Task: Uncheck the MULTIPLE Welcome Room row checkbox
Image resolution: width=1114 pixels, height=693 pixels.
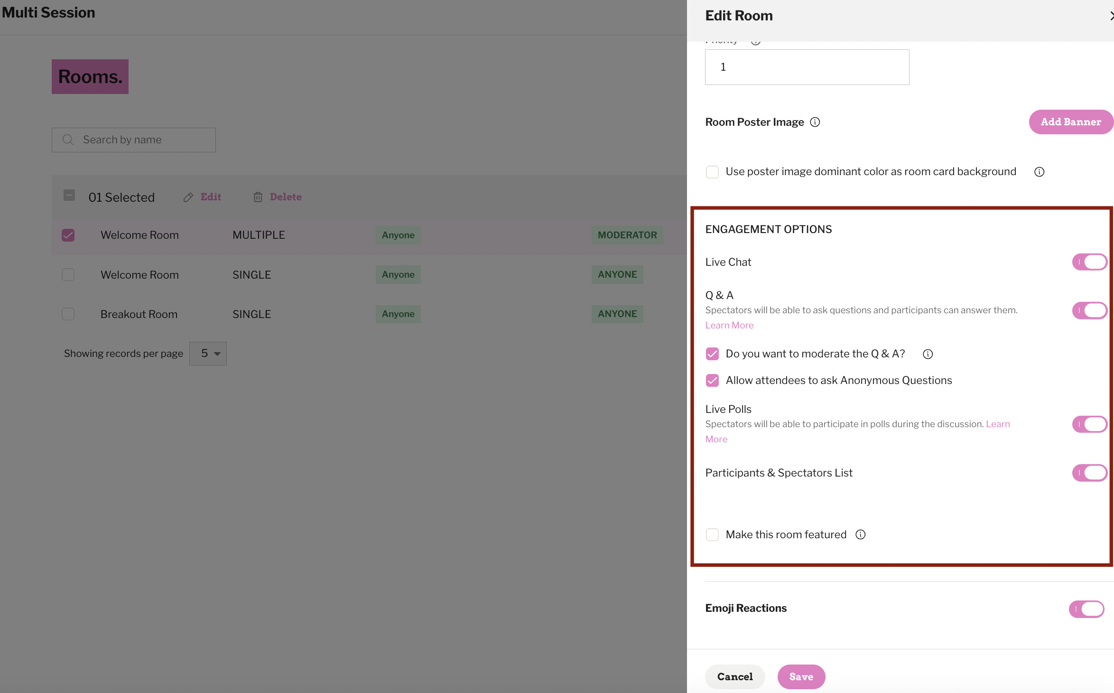Action: 68,235
